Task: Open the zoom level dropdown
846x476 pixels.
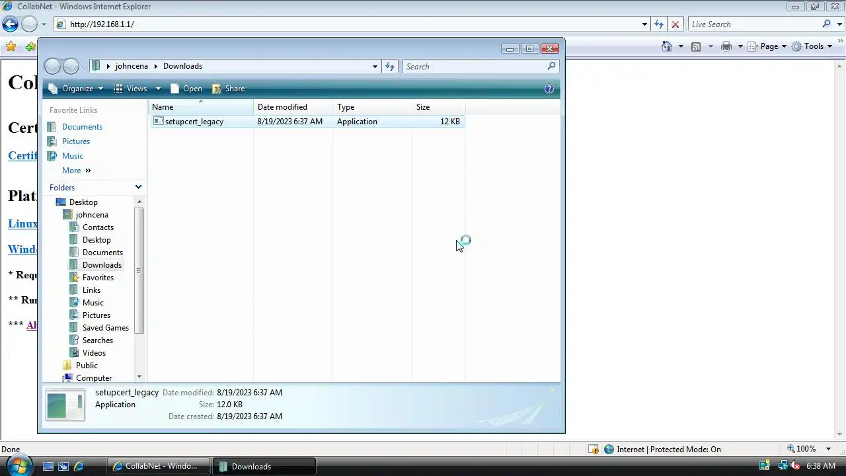Action: 829,449
